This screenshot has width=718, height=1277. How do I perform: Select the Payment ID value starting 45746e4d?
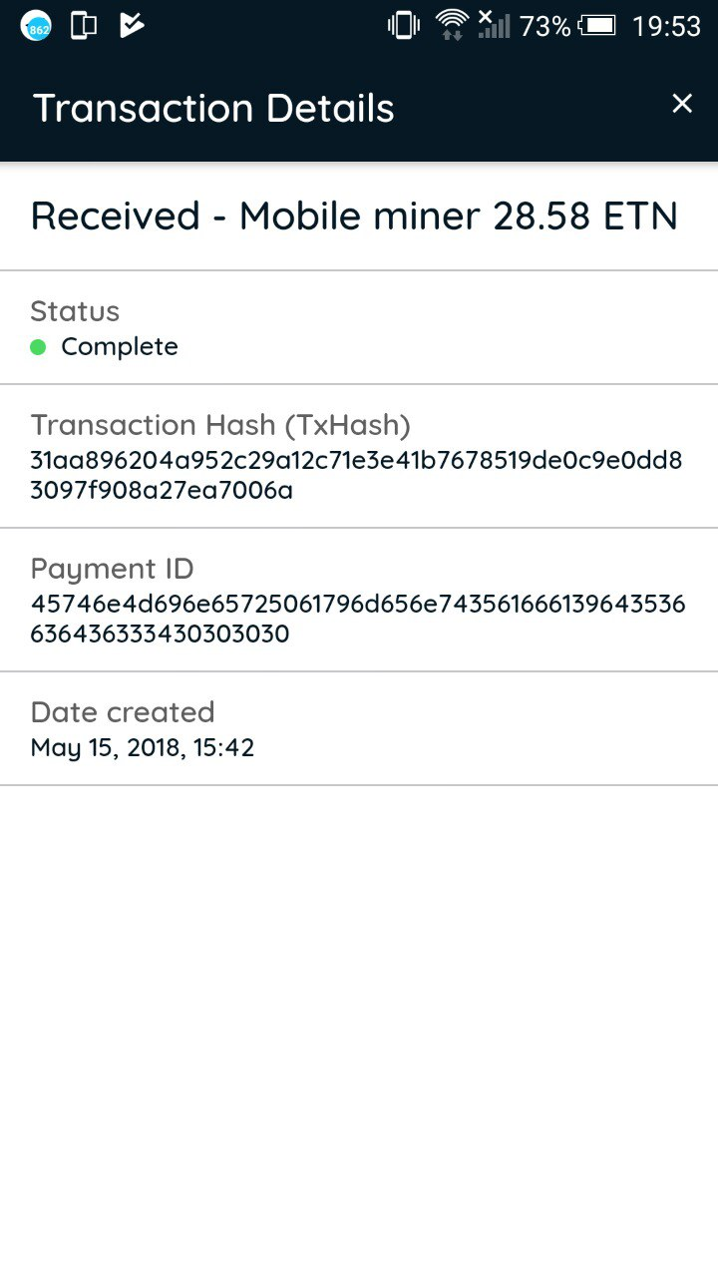[x=358, y=619]
